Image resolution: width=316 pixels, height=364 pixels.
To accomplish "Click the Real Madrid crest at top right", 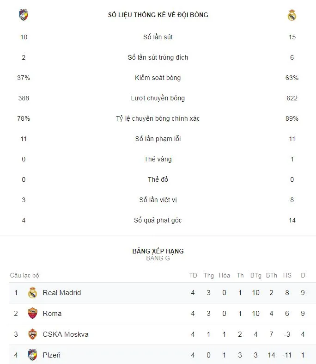I will tap(292, 15).
